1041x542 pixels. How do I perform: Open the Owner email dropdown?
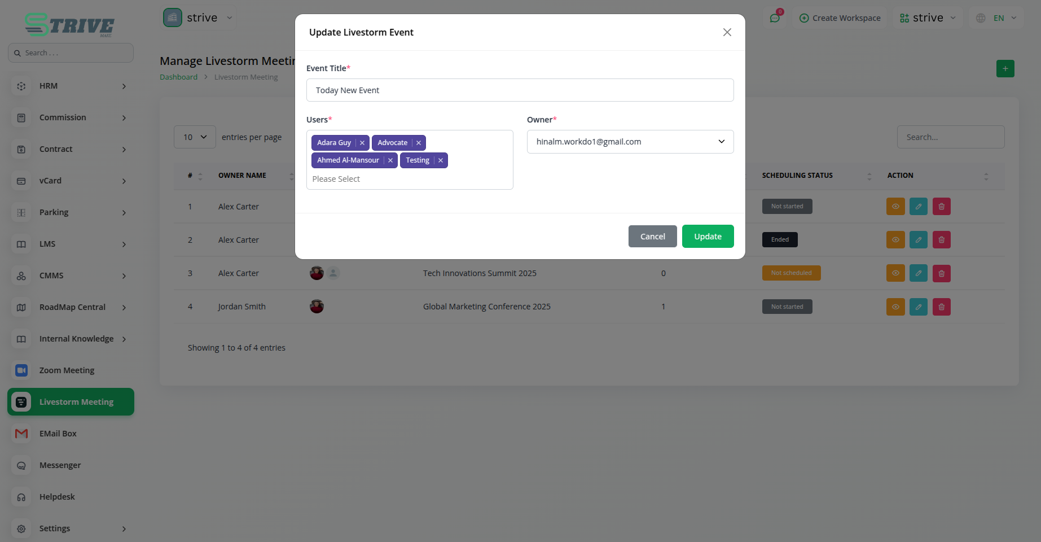[630, 142]
